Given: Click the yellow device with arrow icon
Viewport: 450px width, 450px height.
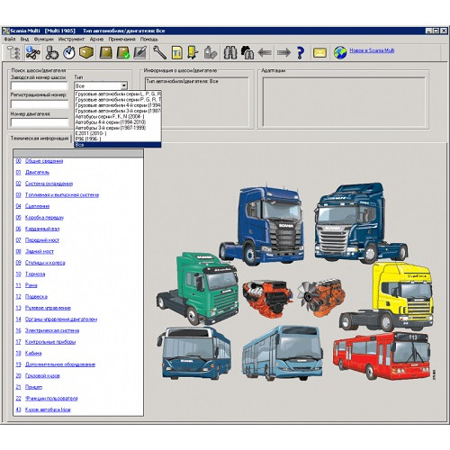Looking at the screenshot, I should [x=193, y=52].
